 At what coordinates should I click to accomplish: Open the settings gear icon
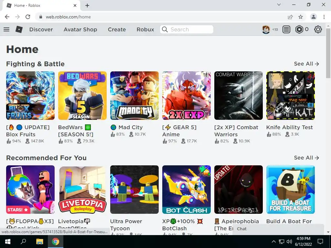[x=318, y=29]
